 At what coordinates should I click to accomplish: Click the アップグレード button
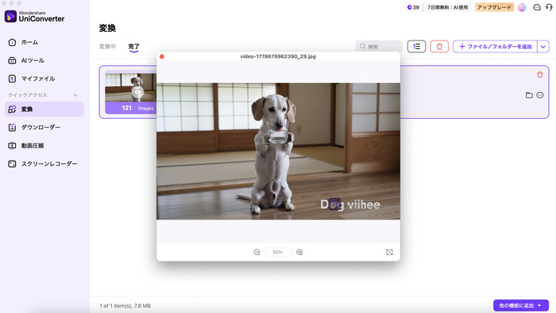click(x=494, y=7)
